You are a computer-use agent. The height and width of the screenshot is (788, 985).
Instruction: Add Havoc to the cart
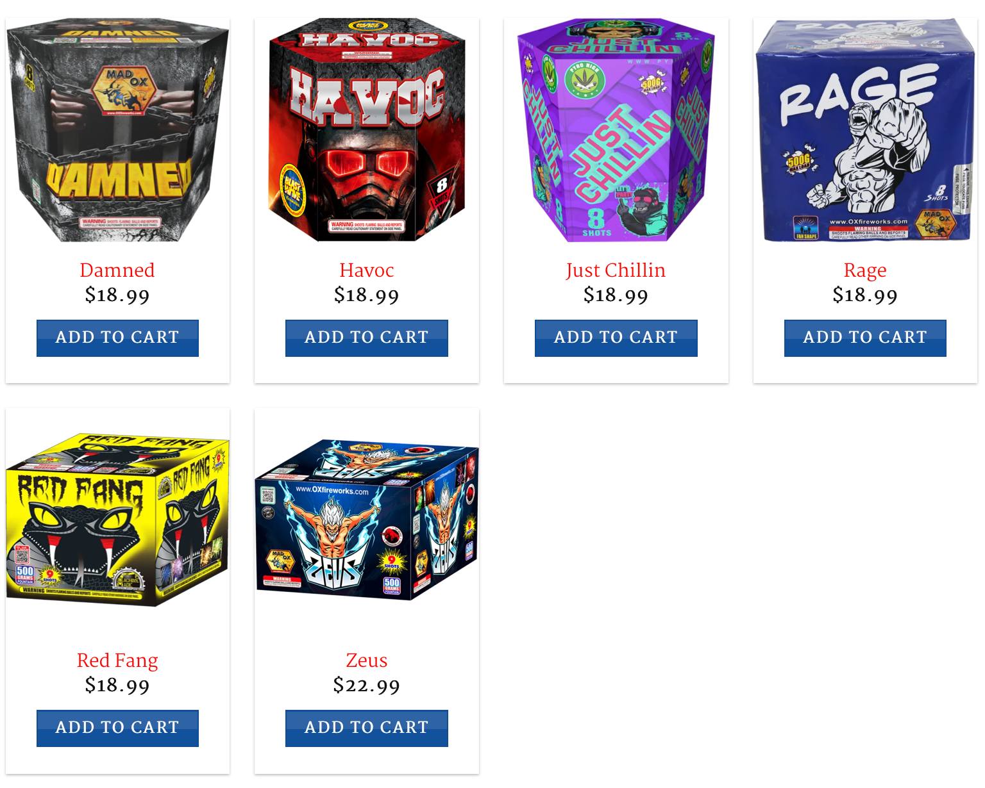367,338
